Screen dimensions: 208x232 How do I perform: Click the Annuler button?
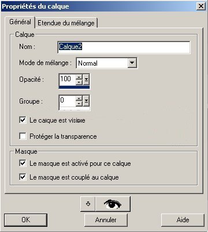pos(106,220)
